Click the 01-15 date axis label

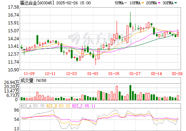(x=114, y=74)
